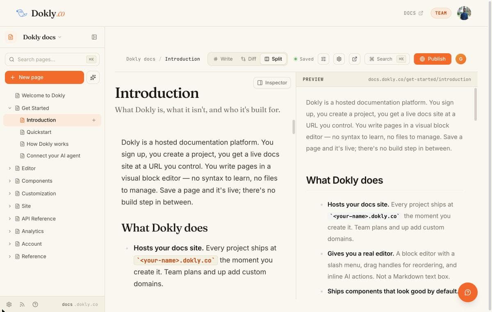Open page in new window icon
Image resolution: width=492 pixels, height=312 pixels.
click(355, 59)
